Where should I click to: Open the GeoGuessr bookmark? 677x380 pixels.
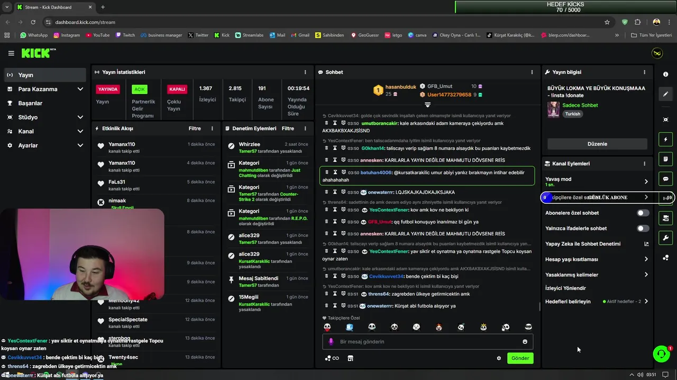pyautogui.click(x=364, y=35)
